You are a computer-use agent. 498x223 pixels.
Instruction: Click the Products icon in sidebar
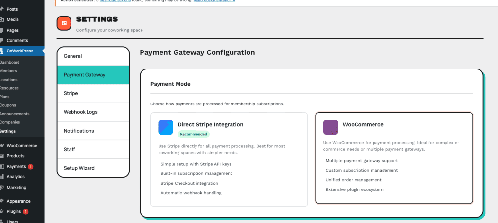(x=1, y=156)
